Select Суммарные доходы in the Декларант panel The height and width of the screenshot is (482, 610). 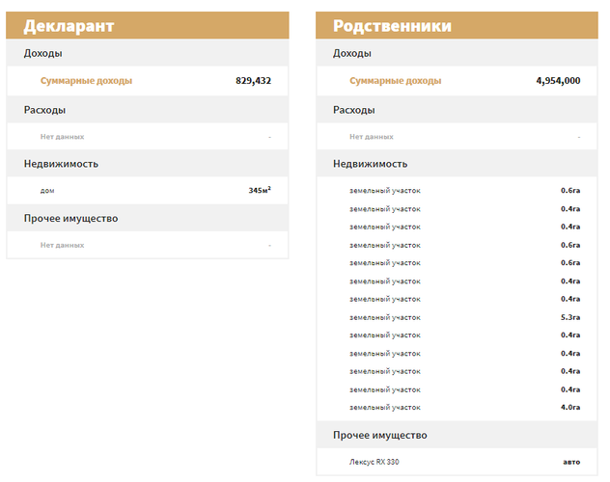86,81
